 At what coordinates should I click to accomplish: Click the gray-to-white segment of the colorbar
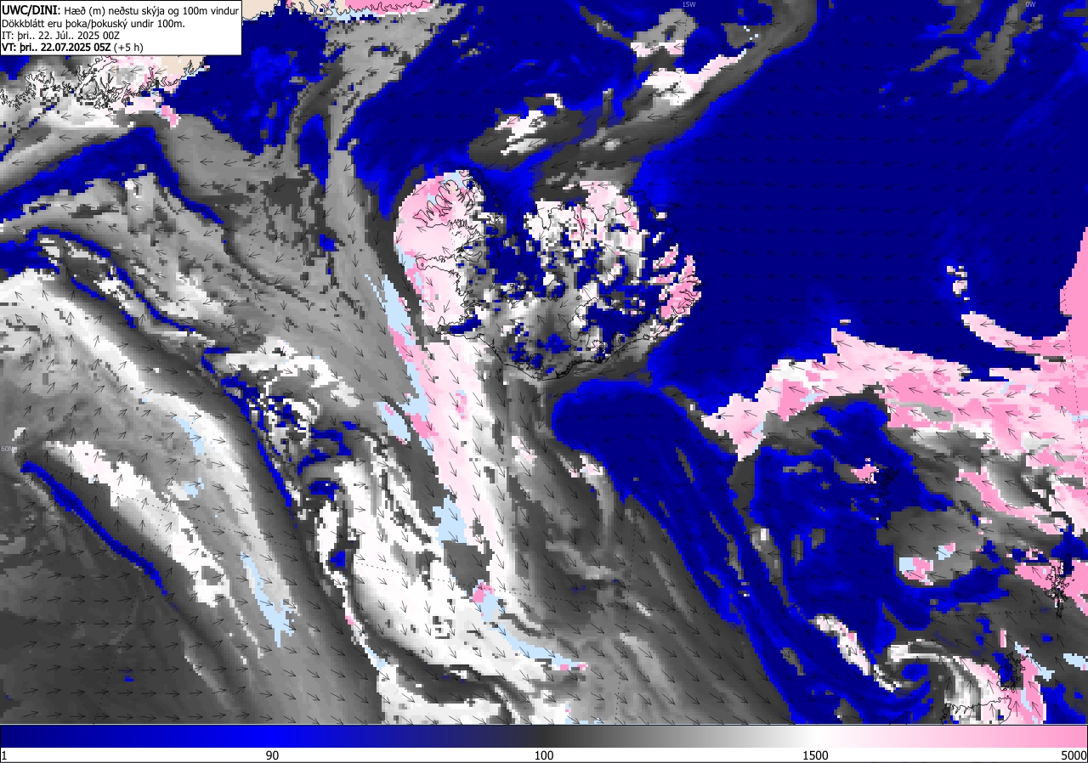pos(680,736)
